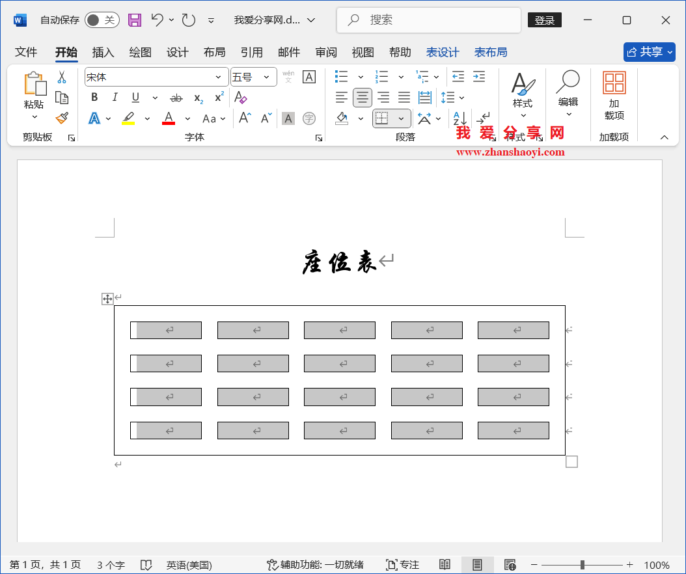686x574 pixels.
Task: Justify paragraph text
Action: 404,98
